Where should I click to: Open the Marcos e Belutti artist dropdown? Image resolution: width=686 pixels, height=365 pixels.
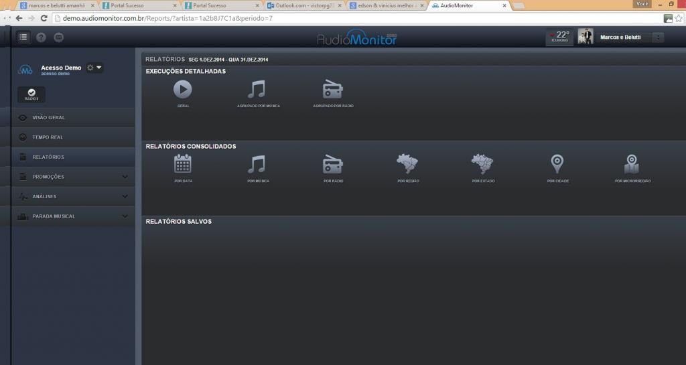tap(658, 38)
